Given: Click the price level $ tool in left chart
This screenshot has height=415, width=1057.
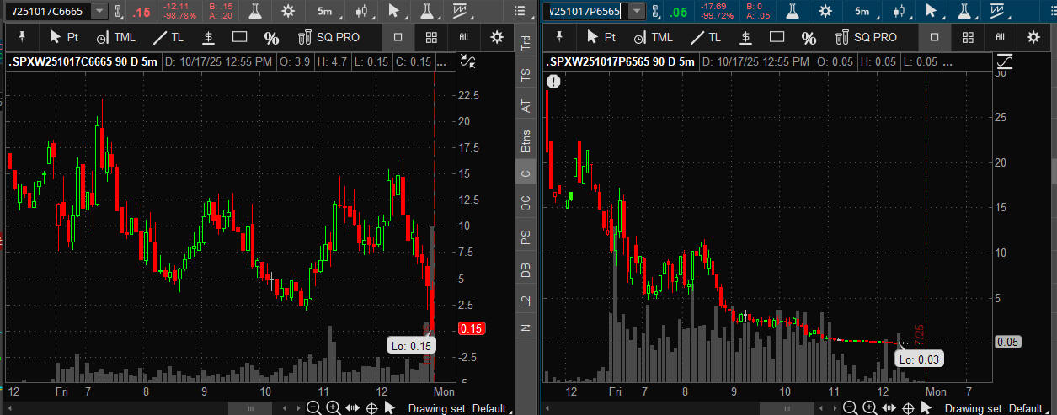Looking at the screenshot, I should (x=207, y=37).
